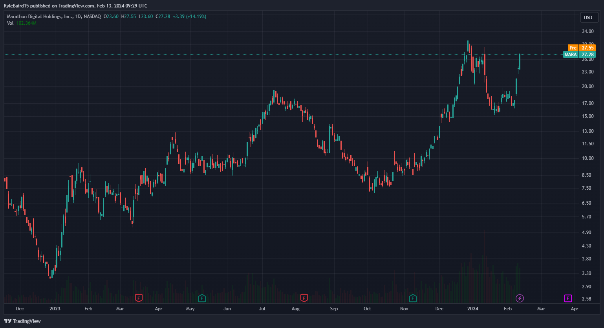Open the purple upcoming earnings icon
This screenshot has width=604, height=328.
click(x=568, y=298)
